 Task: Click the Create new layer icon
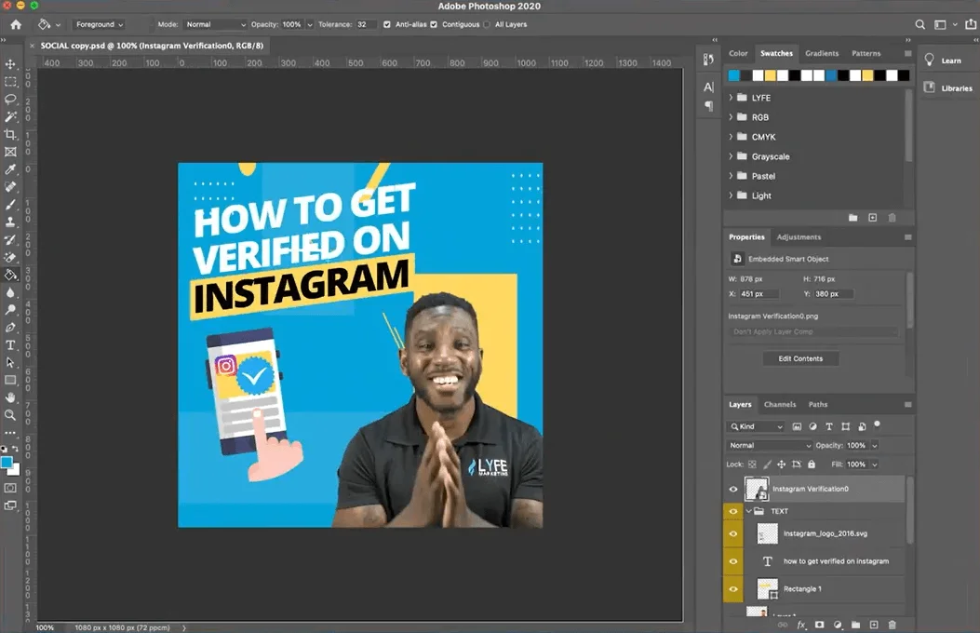pos(873,625)
